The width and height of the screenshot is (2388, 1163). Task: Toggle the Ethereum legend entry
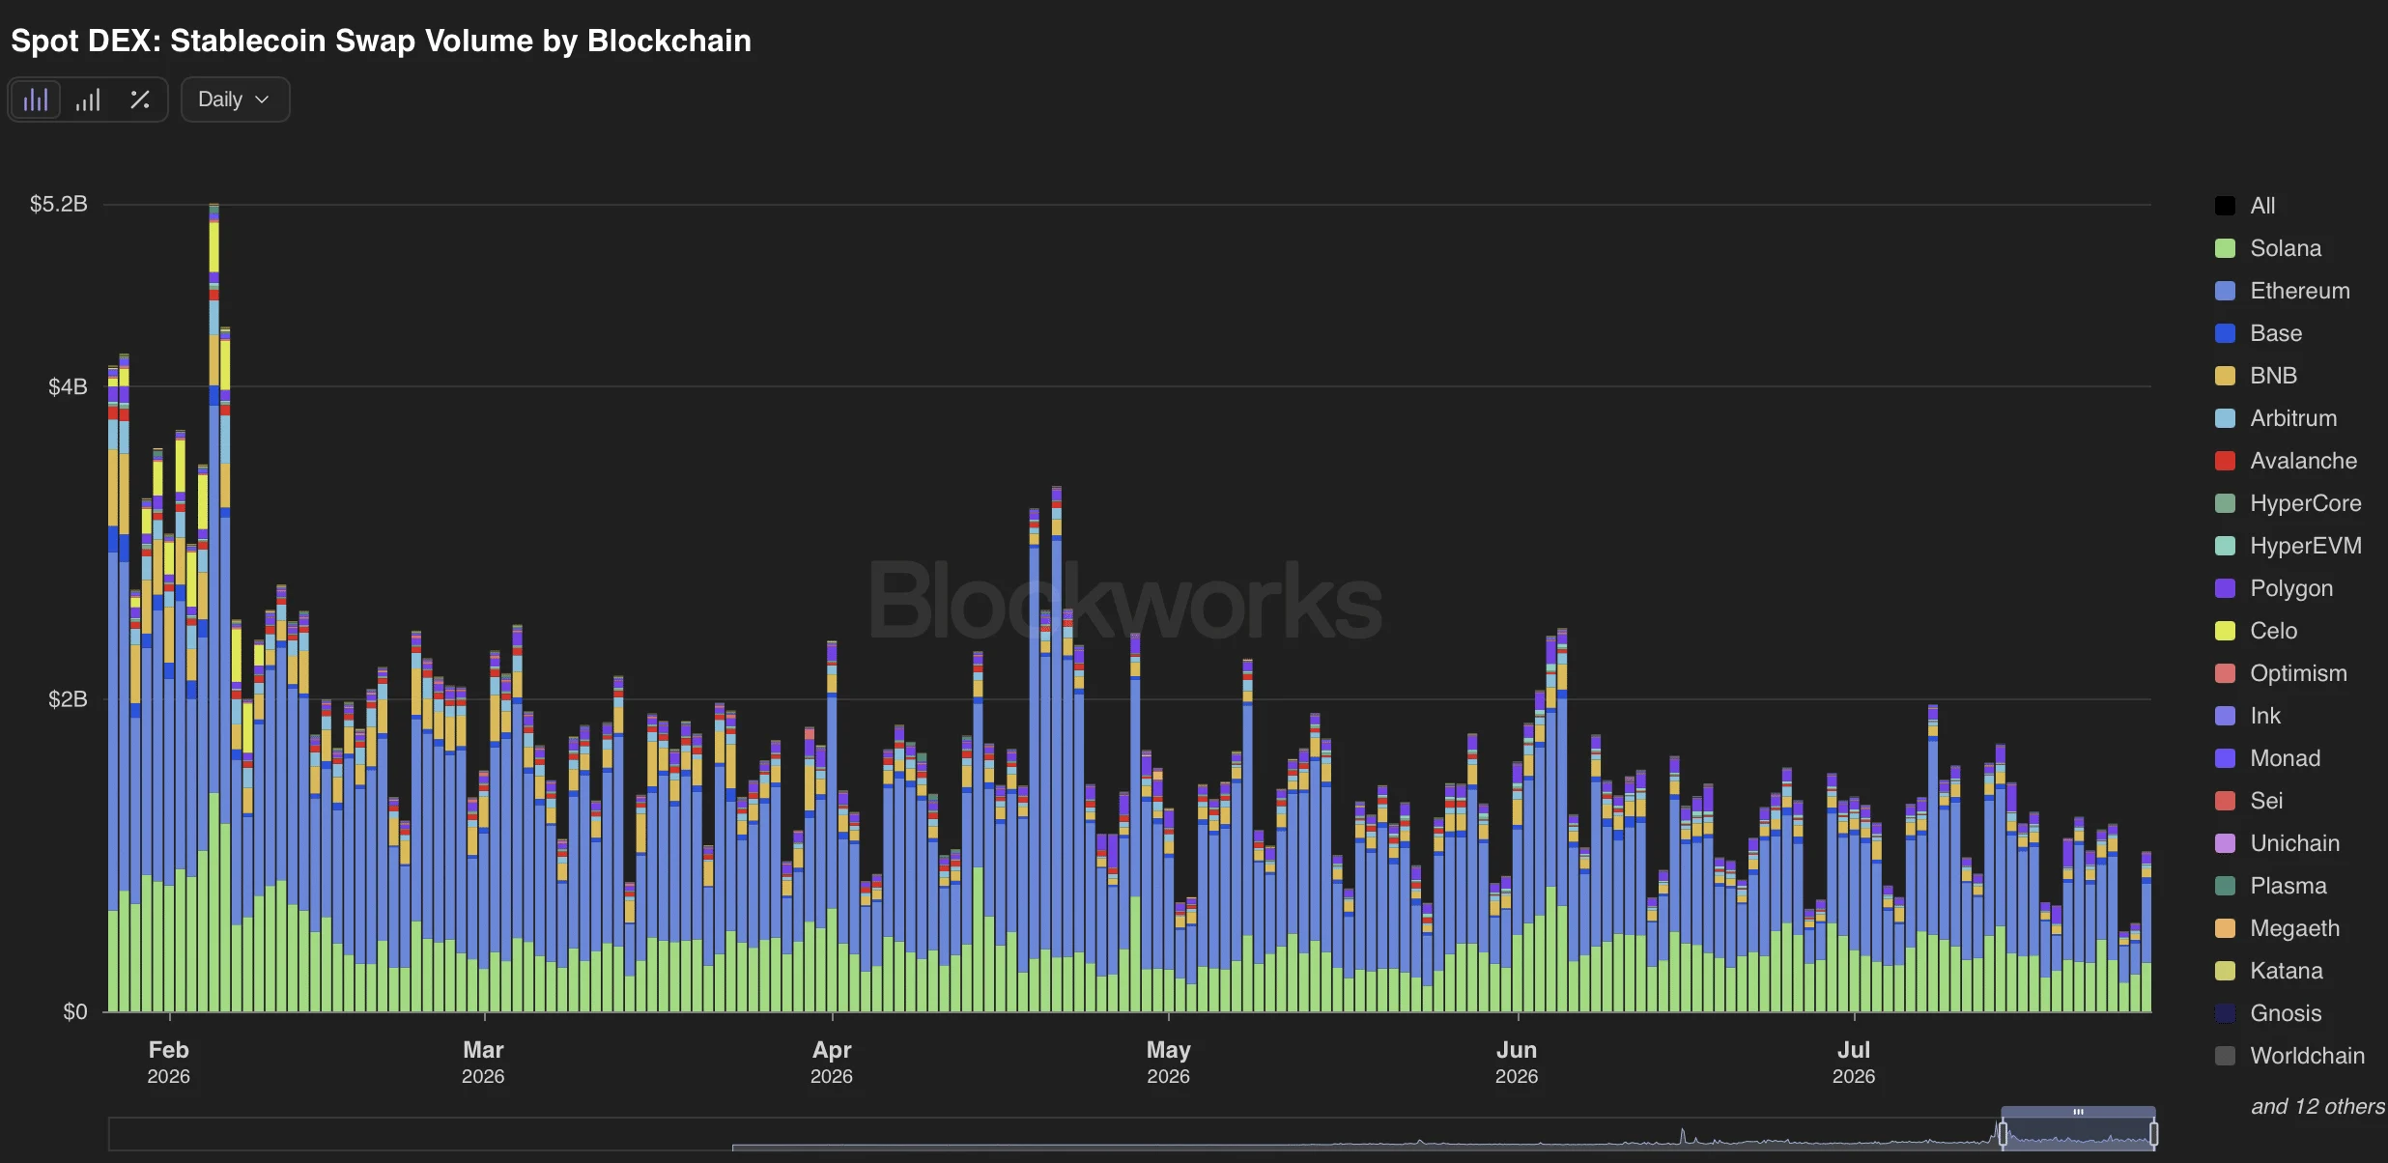[2282, 291]
